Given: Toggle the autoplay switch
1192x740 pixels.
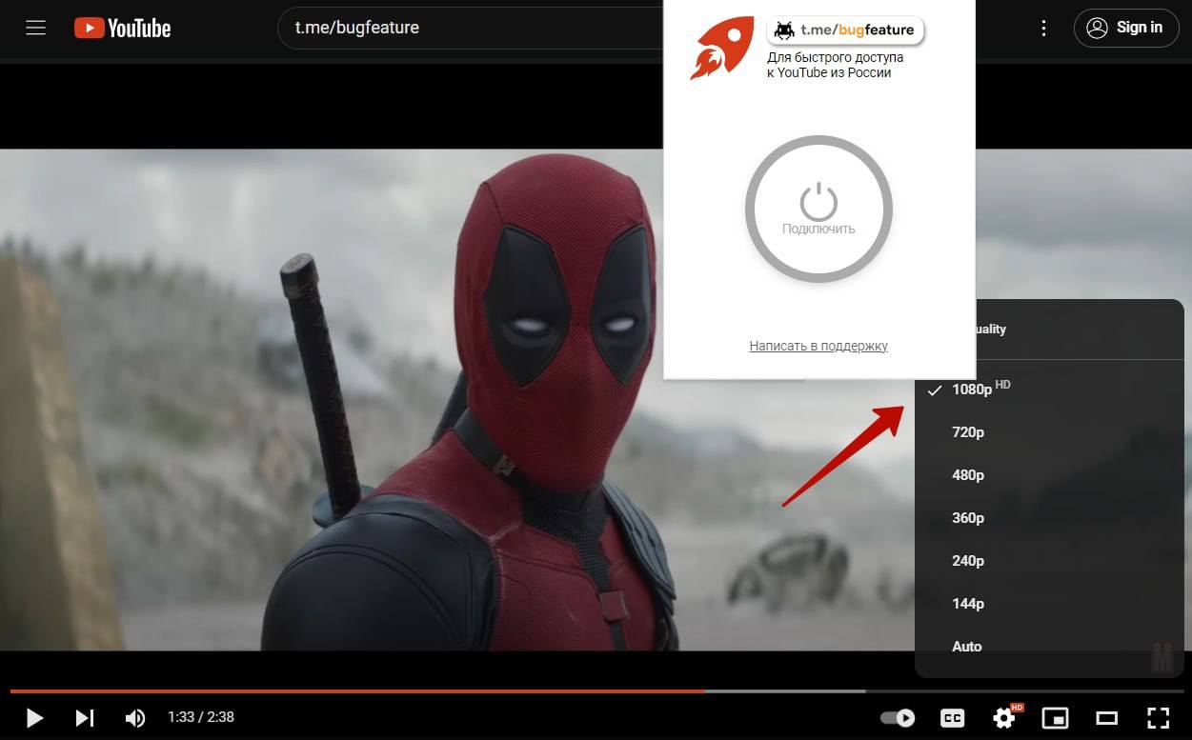Looking at the screenshot, I should [898, 717].
